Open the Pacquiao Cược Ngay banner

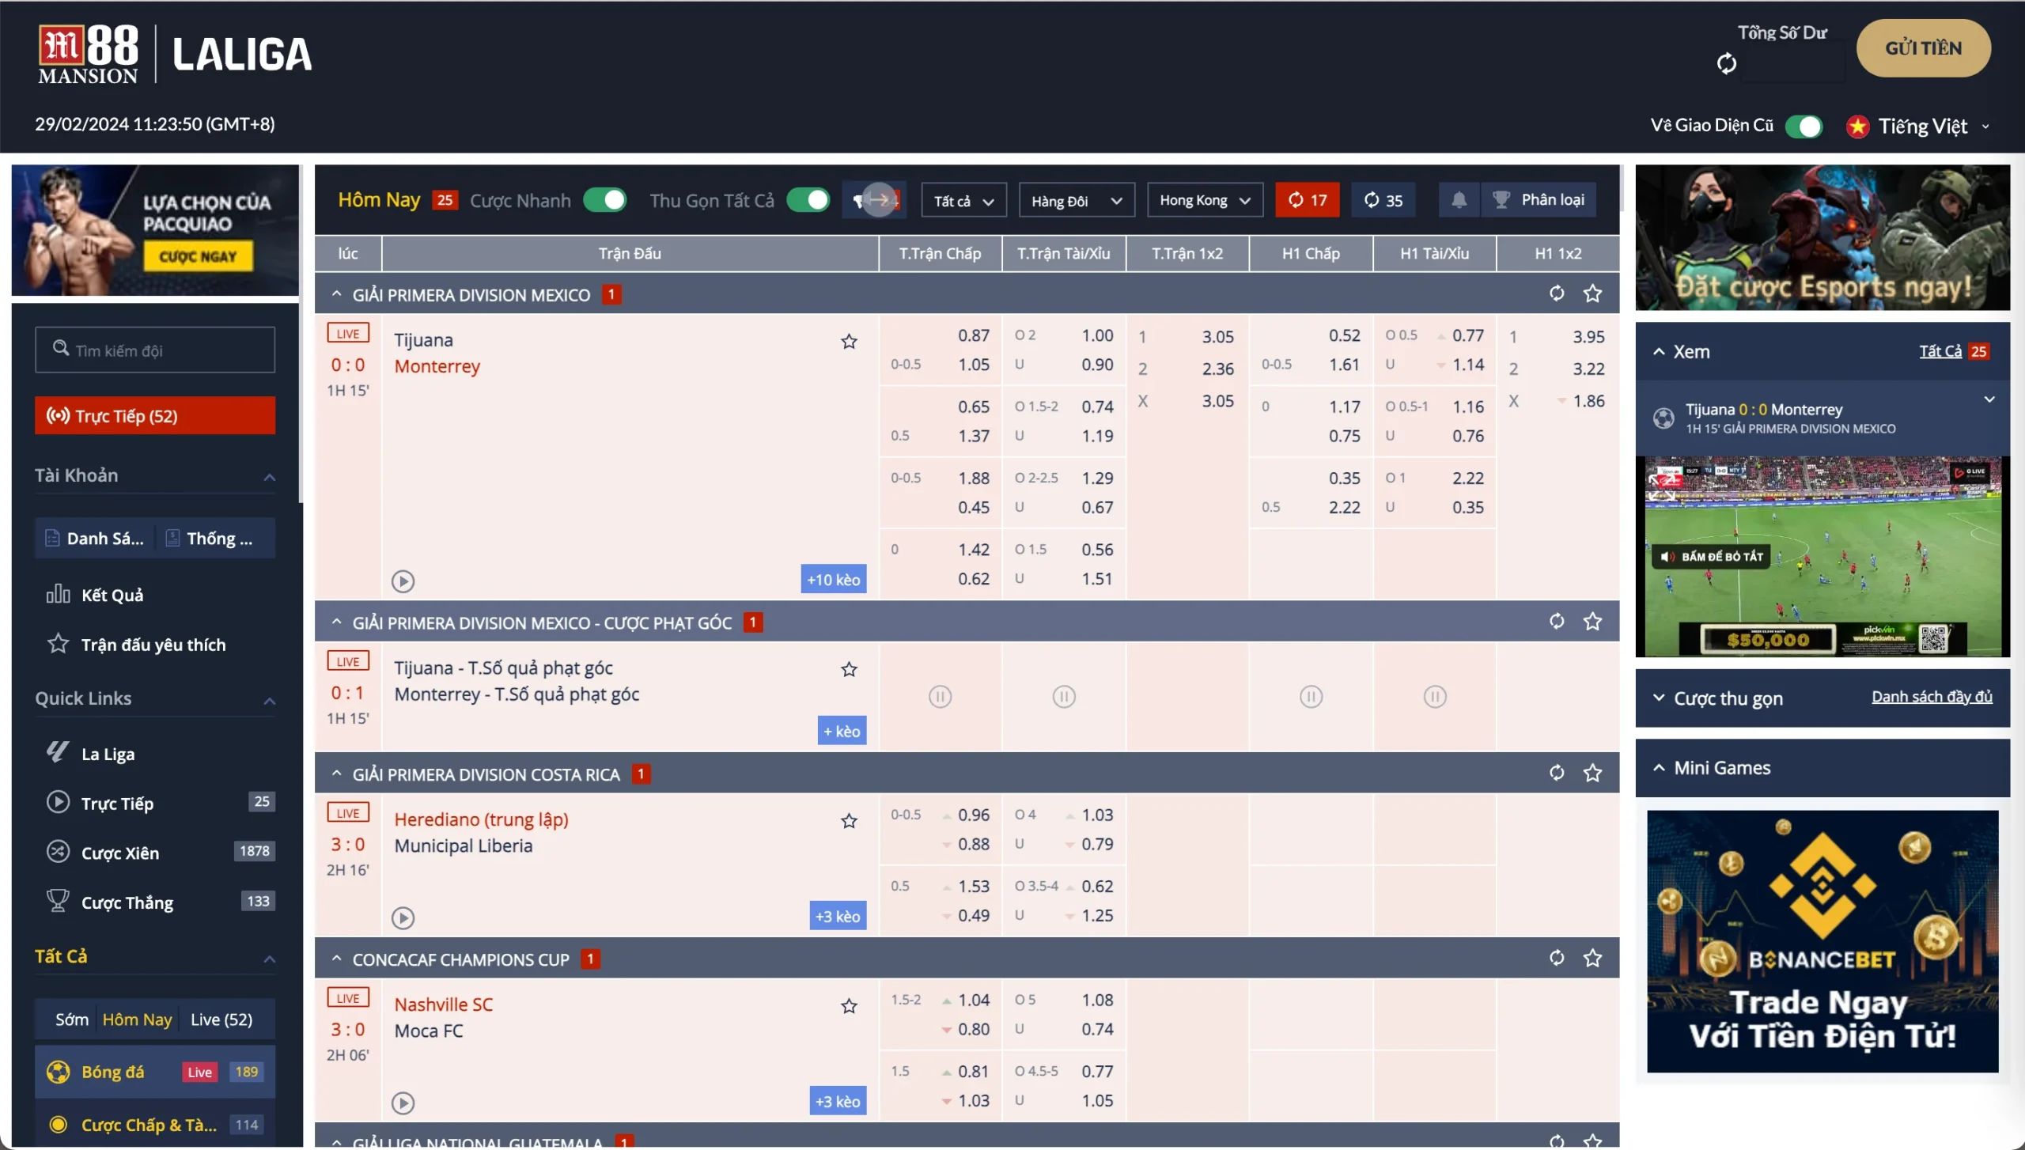click(155, 230)
